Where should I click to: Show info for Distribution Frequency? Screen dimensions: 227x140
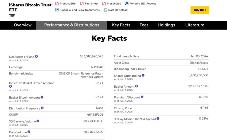42,108
